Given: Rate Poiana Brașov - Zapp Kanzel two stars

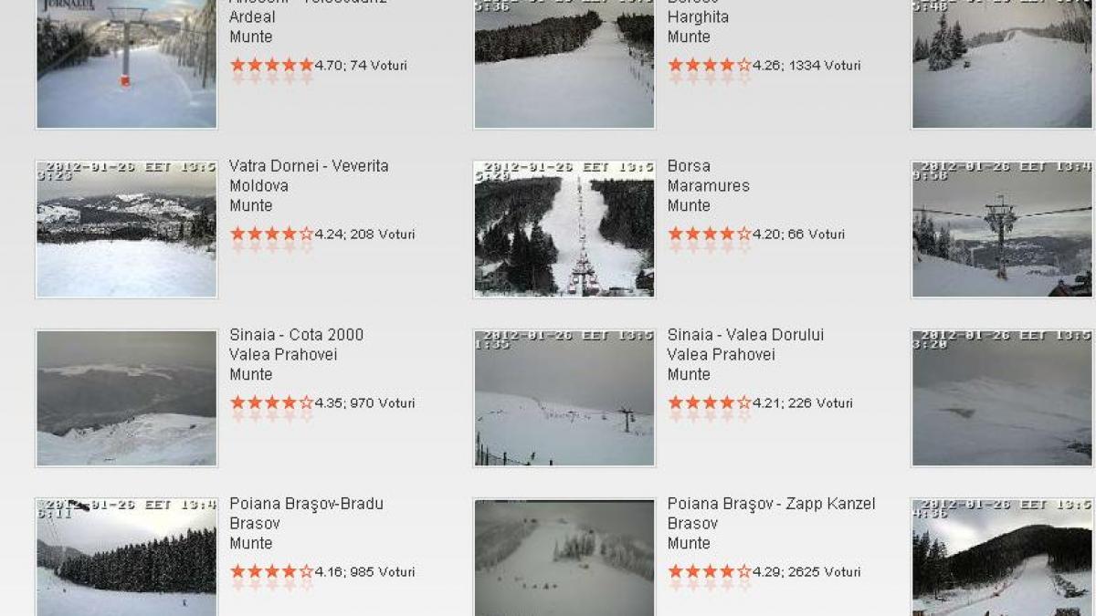Looking at the screenshot, I should (x=692, y=571).
